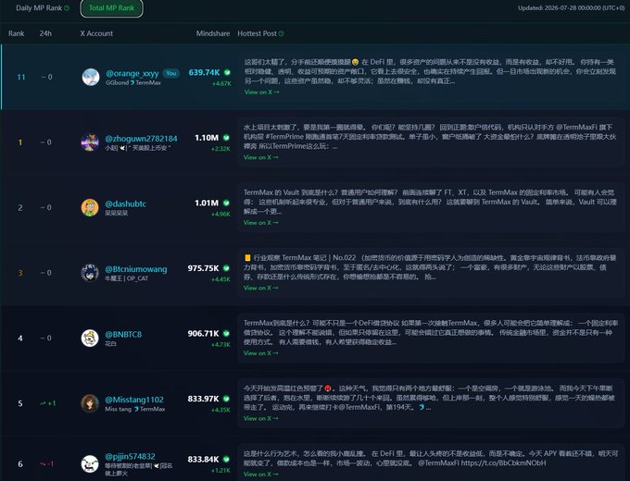Click the 906.71K mindshare value
This screenshot has width=630, height=481.
pyautogui.click(x=203, y=333)
